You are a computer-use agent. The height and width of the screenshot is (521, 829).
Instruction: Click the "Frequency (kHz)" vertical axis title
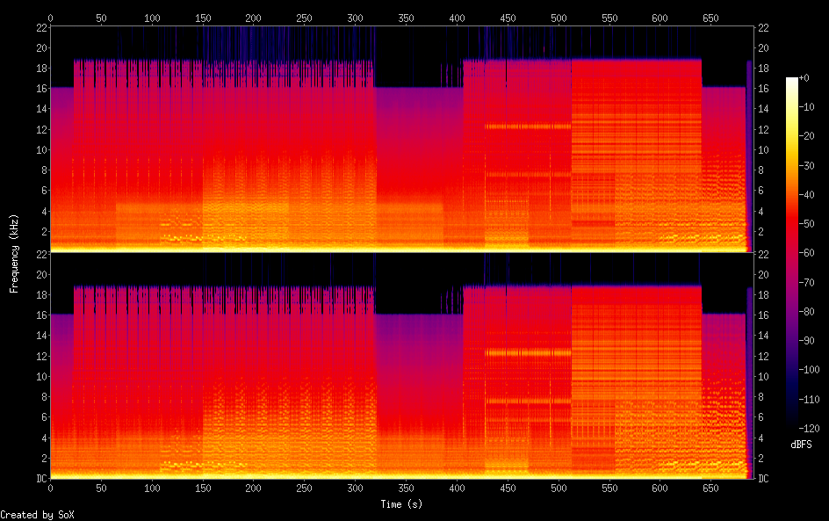(x=14, y=253)
